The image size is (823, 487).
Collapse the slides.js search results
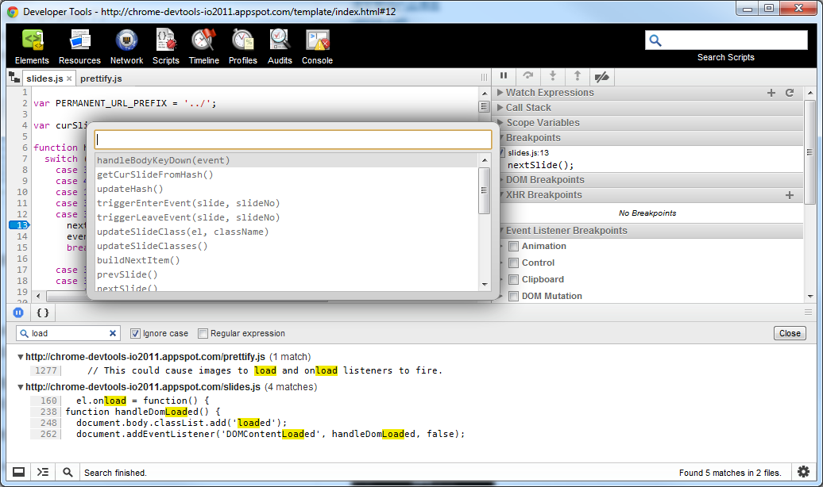pyautogui.click(x=21, y=387)
